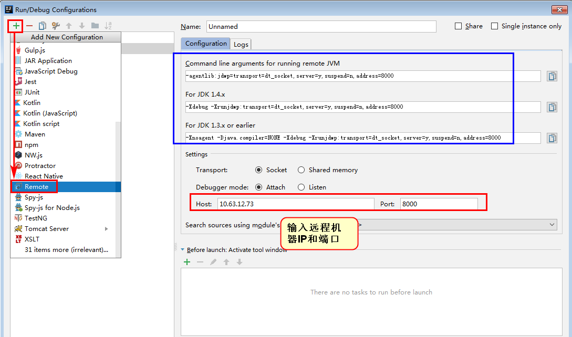This screenshot has height=337, width=572.
Task: Expand the Tomcat Server submenu arrow
Action: pos(107,229)
